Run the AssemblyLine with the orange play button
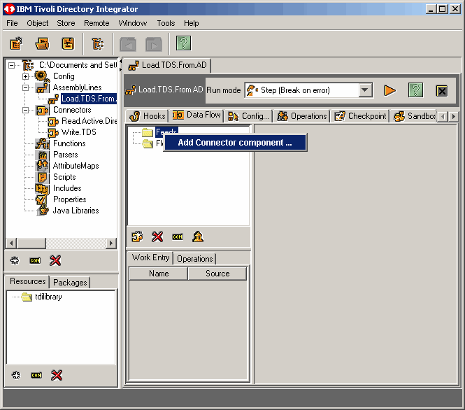 point(390,90)
